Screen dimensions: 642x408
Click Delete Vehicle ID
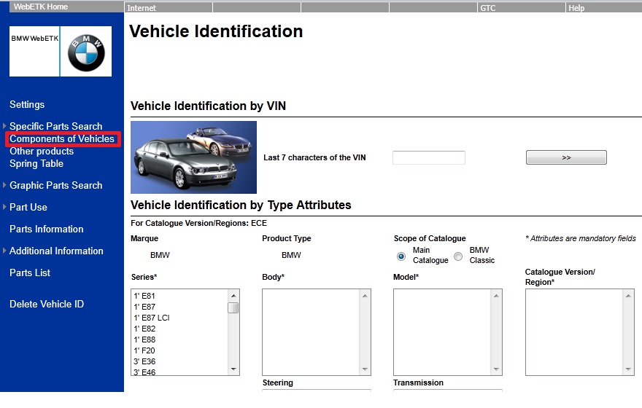[47, 304]
